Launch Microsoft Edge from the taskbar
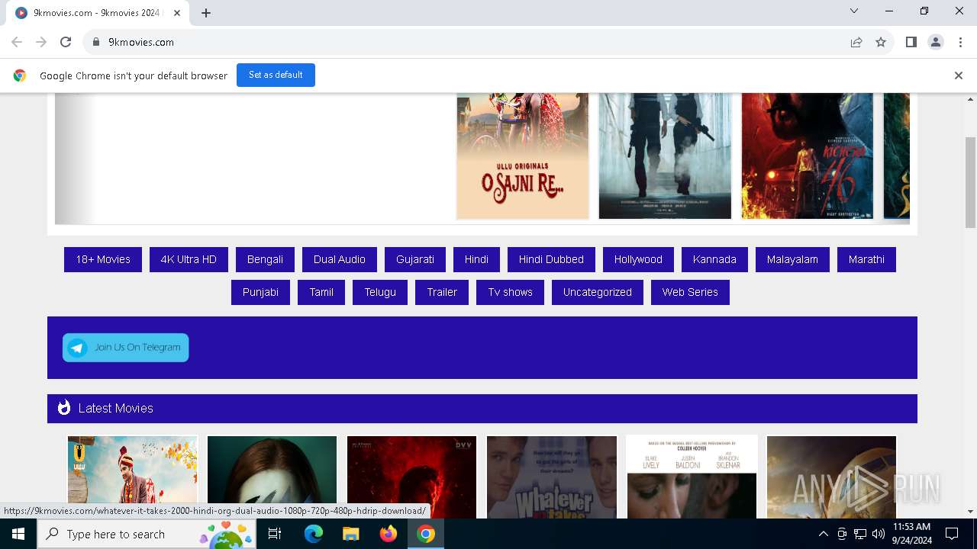The image size is (977, 549). click(314, 534)
